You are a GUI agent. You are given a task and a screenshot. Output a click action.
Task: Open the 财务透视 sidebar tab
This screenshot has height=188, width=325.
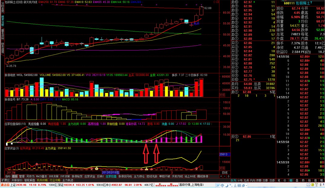(x=2, y=48)
